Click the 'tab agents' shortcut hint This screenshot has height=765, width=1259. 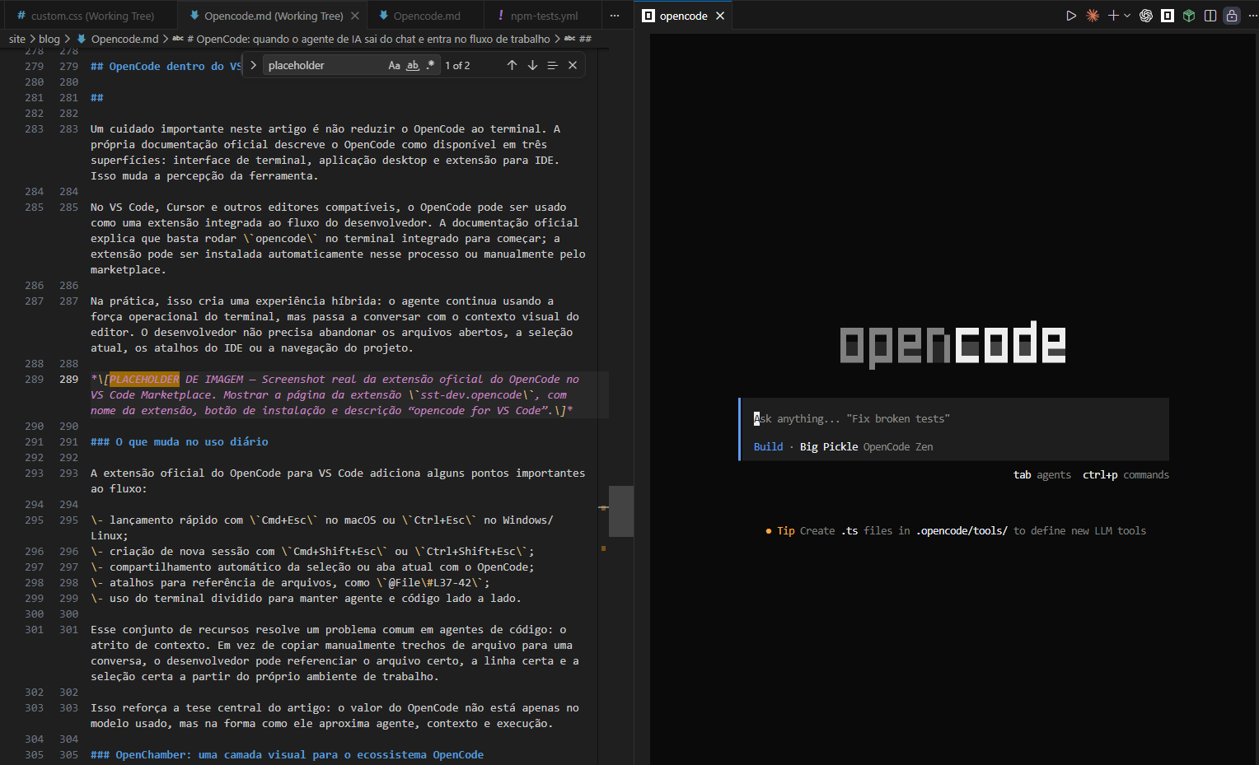1042,474
